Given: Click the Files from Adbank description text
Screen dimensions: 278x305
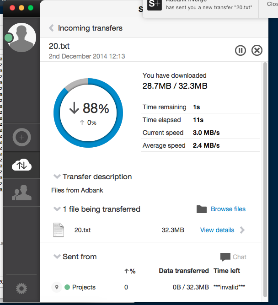Looking at the screenshot, I should pos(77,190).
